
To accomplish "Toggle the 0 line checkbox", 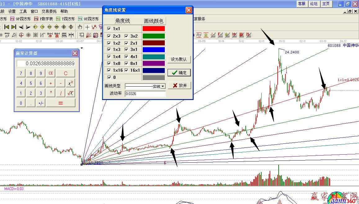I will click(109, 77).
